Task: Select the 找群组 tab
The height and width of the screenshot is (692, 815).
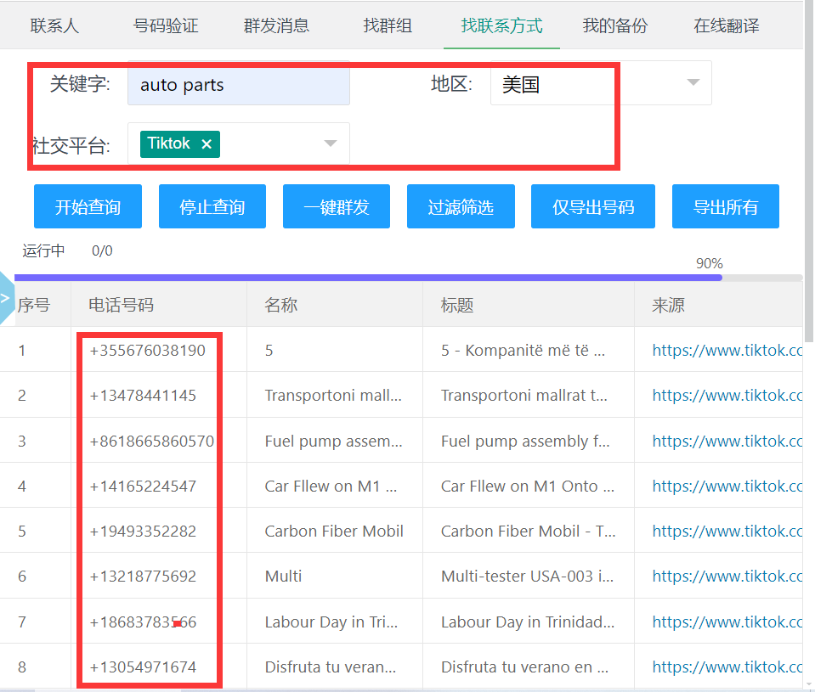Action: pos(388,25)
